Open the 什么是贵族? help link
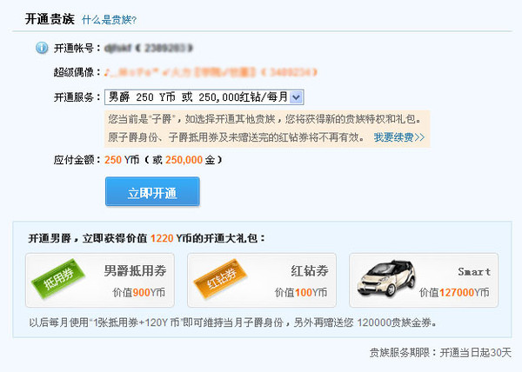 [109, 19]
